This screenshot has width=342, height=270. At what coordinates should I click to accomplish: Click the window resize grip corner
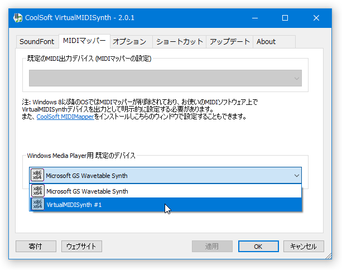329,256
